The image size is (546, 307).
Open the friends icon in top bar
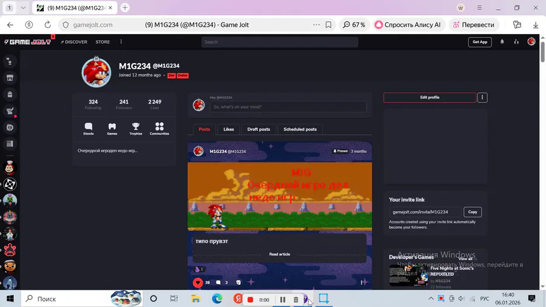click(516, 42)
